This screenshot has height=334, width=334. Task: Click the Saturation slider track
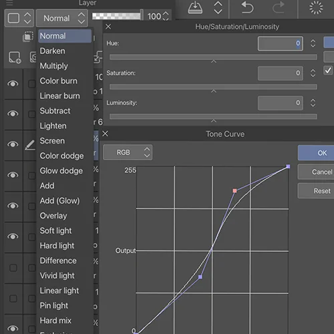[213, 87]
